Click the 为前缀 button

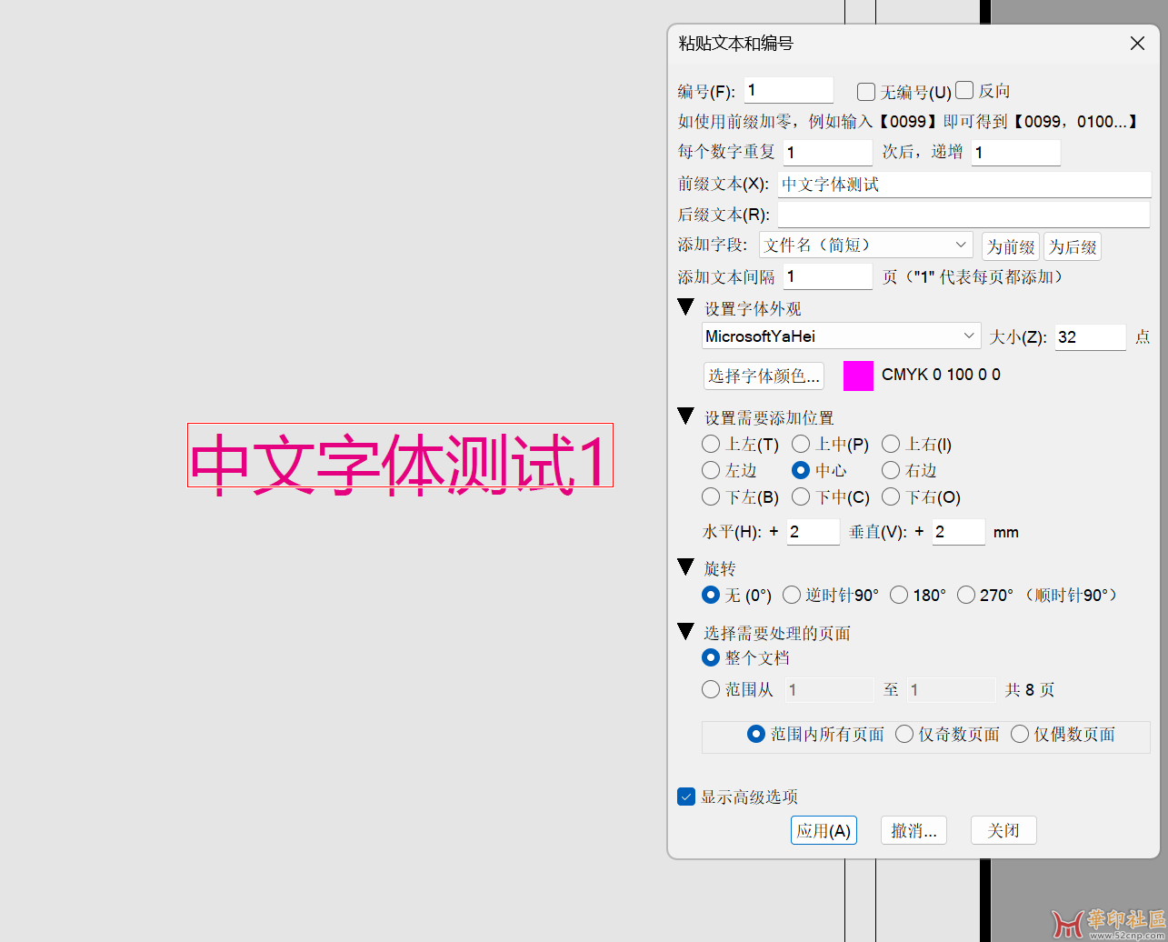pyautogui.click(x=1011, y=246)
